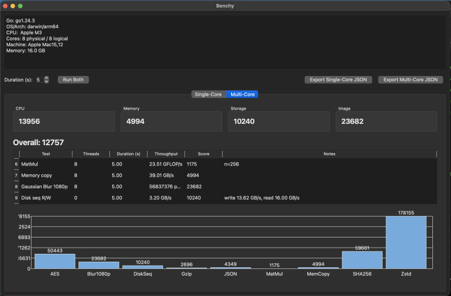Focus the Duration seconds input field
Screen dimensions: 451x296
tap(39, 80)
